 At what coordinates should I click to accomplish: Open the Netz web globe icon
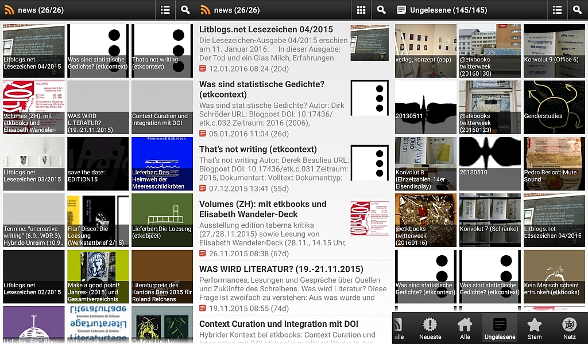[x=569, y=327]
